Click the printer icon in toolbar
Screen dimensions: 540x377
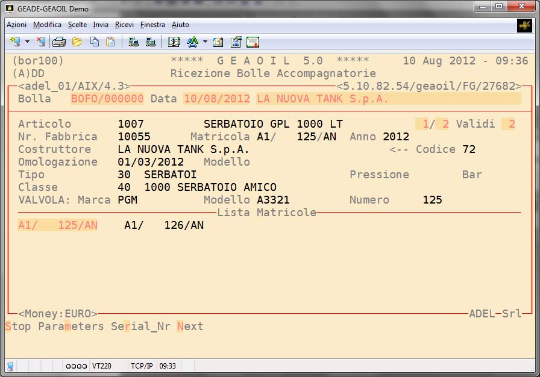pos(59,42)
